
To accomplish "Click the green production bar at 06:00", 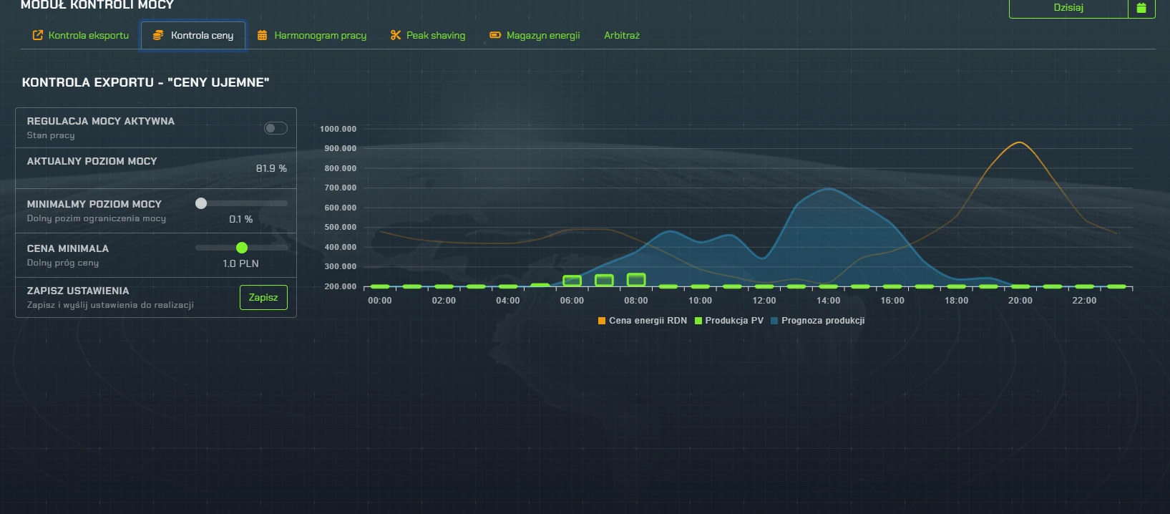I will tap(572, 281).
